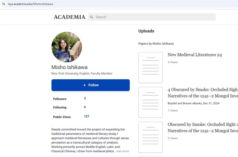Viewport: 238px width, 157px height.
Task: Click the Public Views number 127
Action: point(87,116)
